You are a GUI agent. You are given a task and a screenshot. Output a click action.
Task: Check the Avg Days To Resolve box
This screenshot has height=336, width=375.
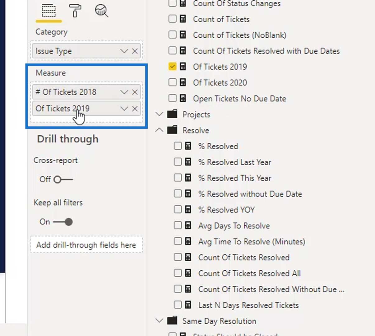tap(178, 225)
